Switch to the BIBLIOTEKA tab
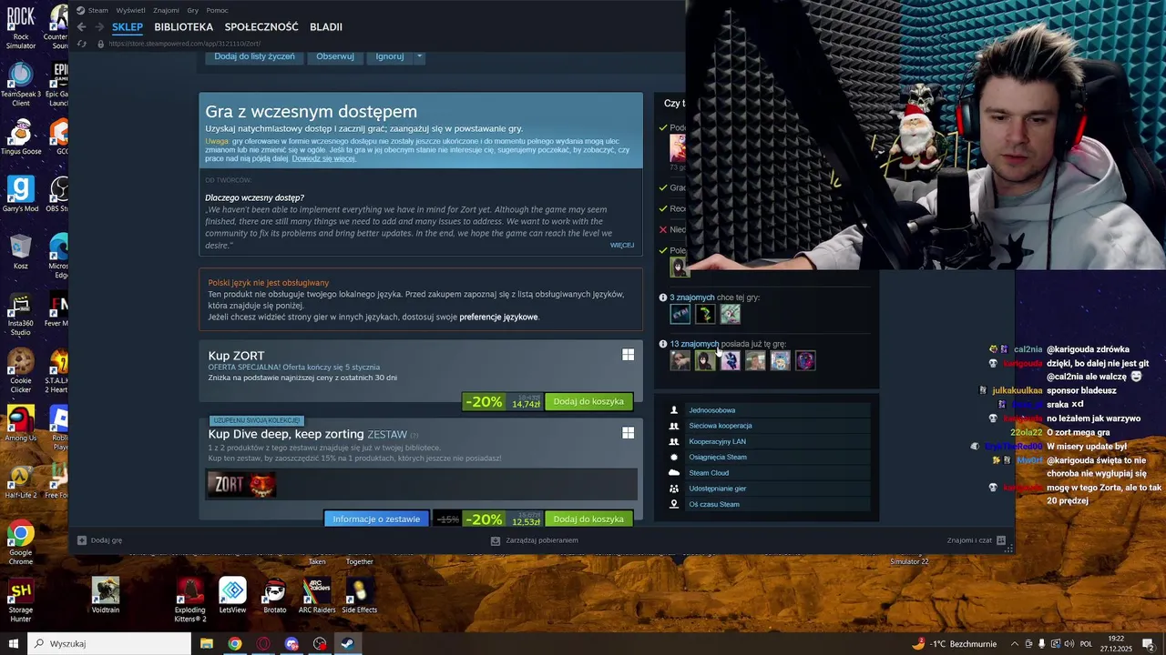1166x655 pixels. click(183, 27)
